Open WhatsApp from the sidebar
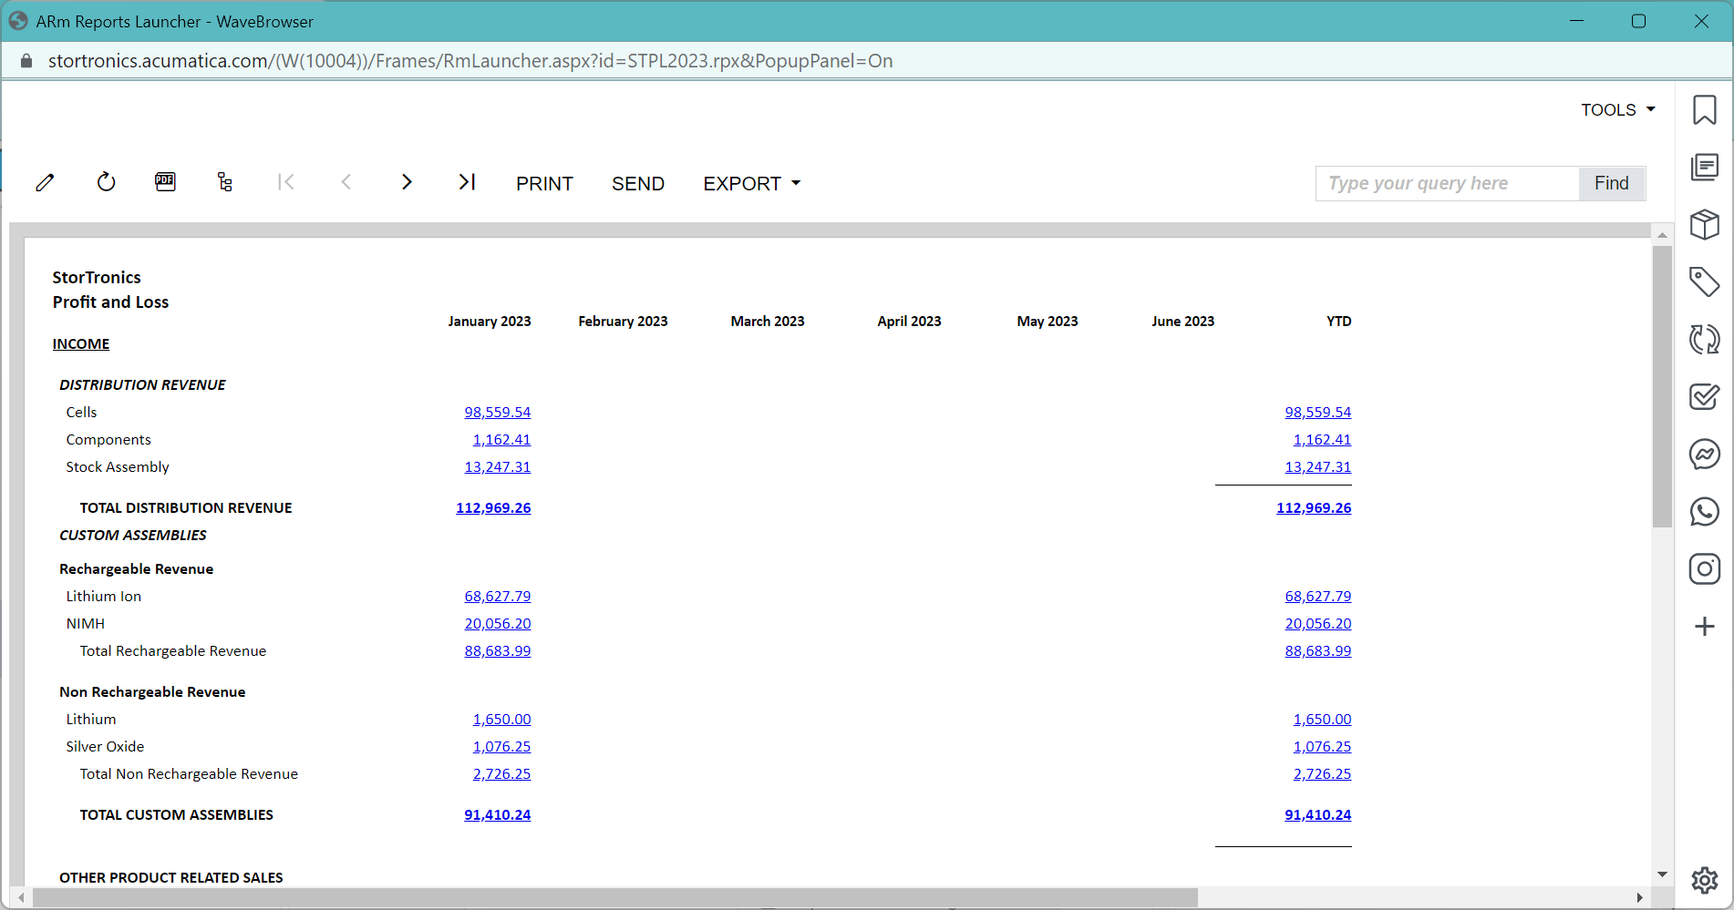This screenshot has width=1734, height=910. pyautogui.click(x=1705, y=511)
